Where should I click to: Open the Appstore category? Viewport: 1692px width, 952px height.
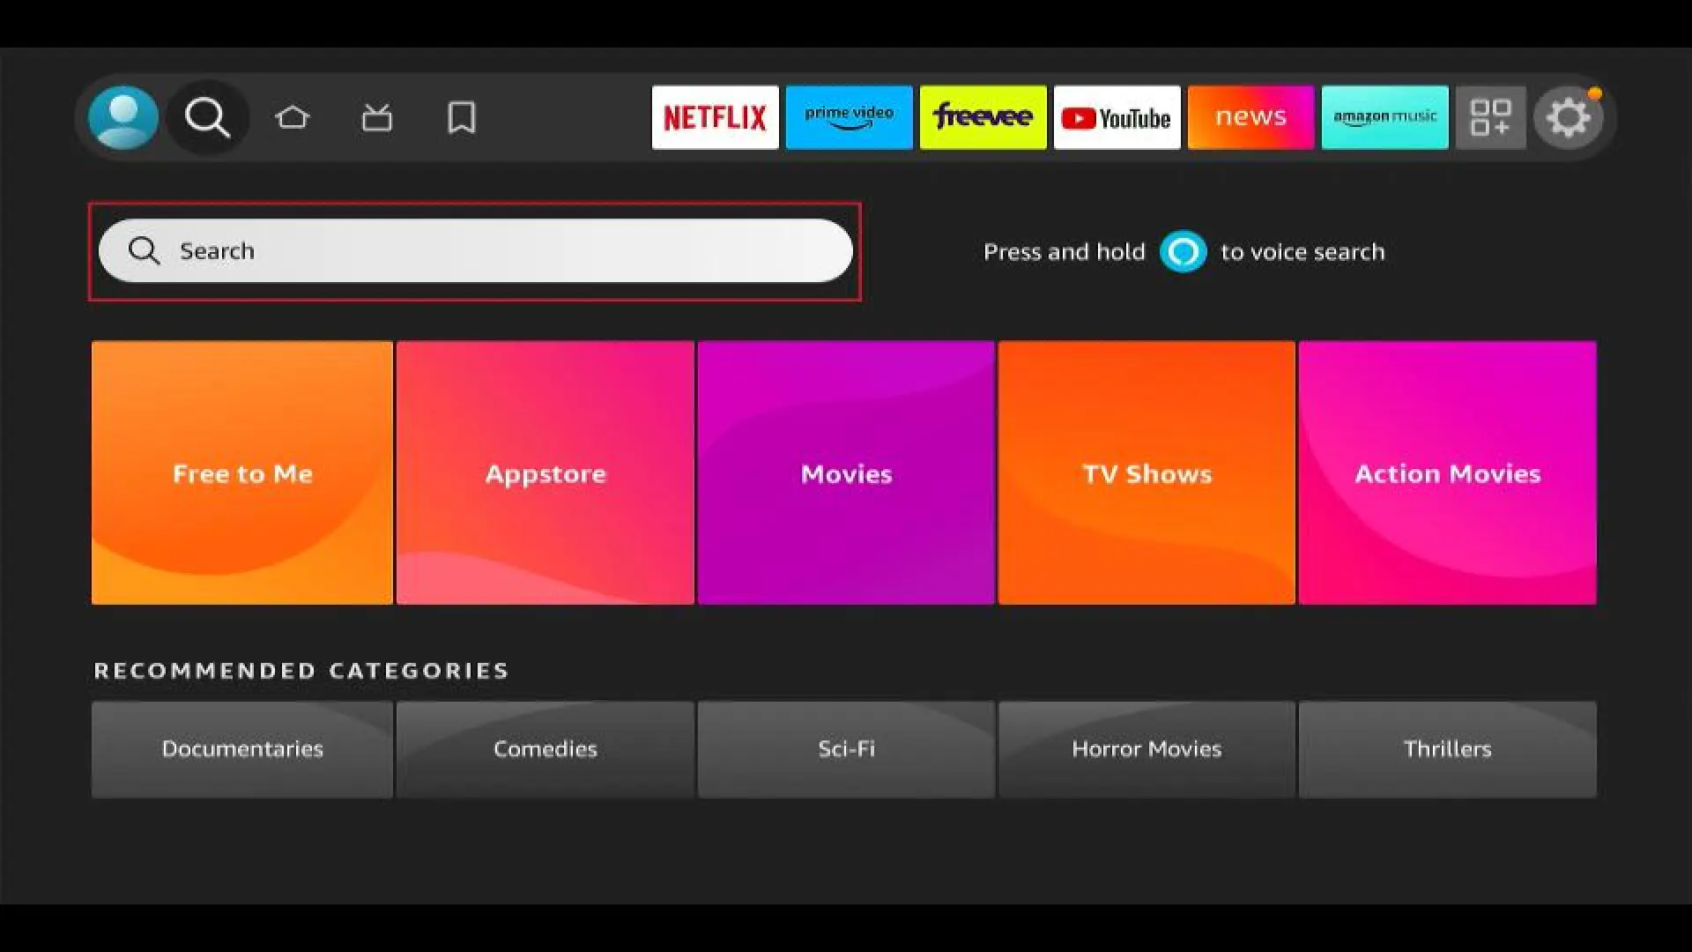click(x=545, y=473)
